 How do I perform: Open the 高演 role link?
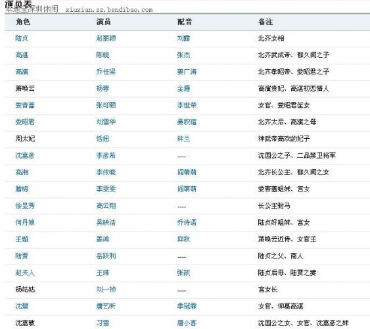(x=22, y=72)
